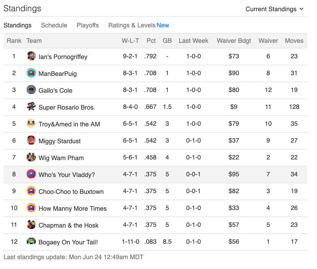Open How Manny More Times team link
Image resolution: width=317 pixels, height=269 pixels.
click(x=73, y=209)
